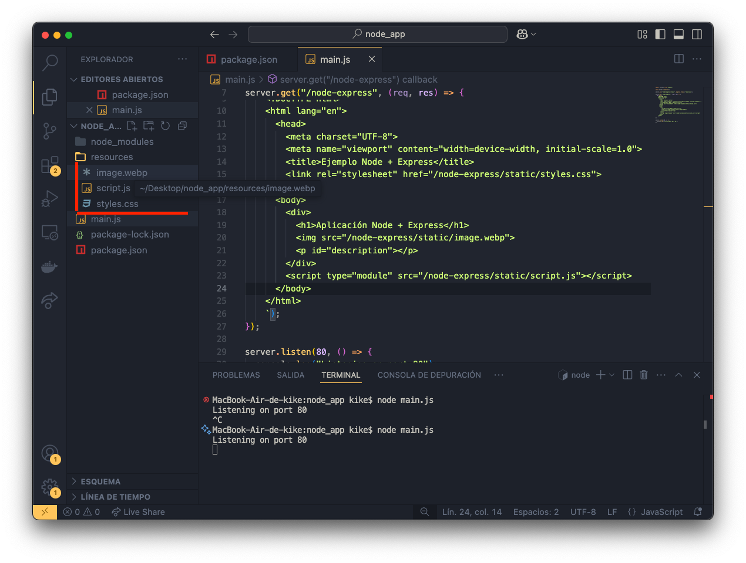Open the terminal launch profile dropdown
746x563 pixels.
point(611,375)
